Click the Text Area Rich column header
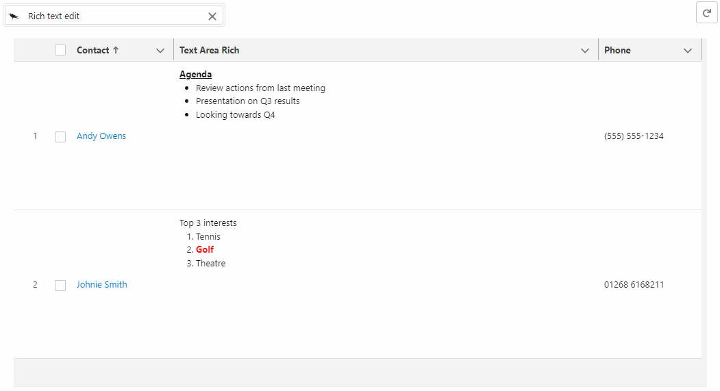Screen dimensions: 720x391 tap(210, 50)
